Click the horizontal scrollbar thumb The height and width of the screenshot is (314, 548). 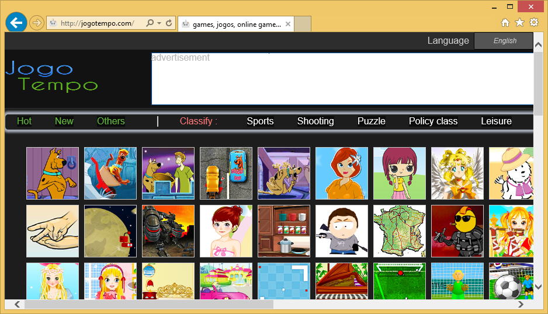pos(148,304)
